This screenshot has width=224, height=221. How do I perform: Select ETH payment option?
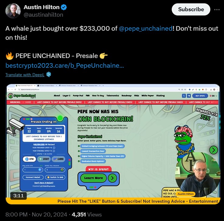click(29, 159)
